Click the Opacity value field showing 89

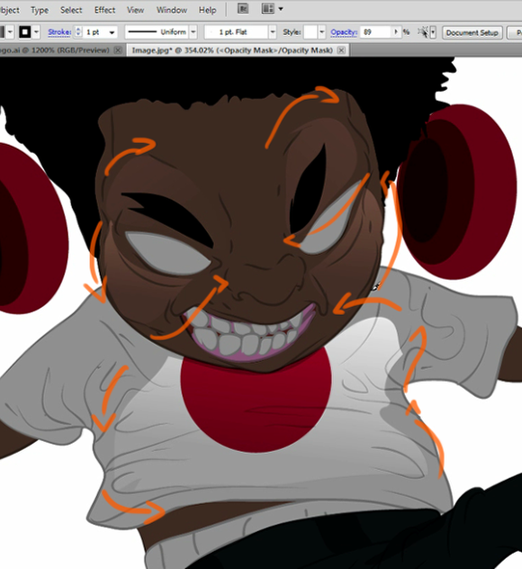tap(375, 32)
